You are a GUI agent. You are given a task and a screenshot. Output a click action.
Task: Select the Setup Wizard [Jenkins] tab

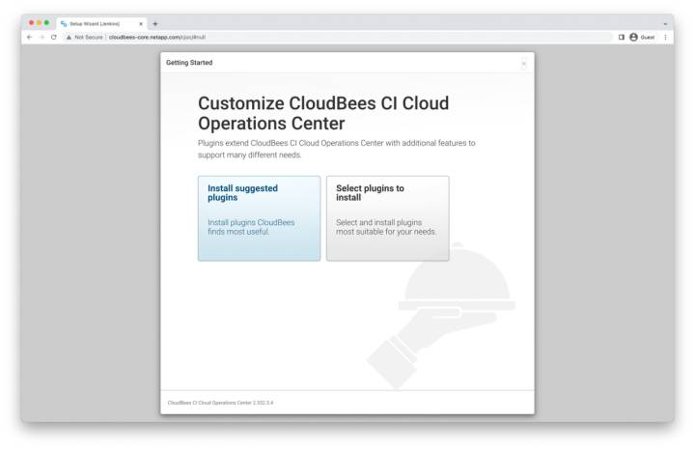[97, 23]
